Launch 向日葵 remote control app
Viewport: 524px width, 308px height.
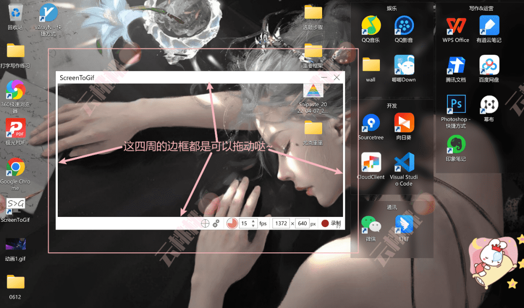(404, 123)
